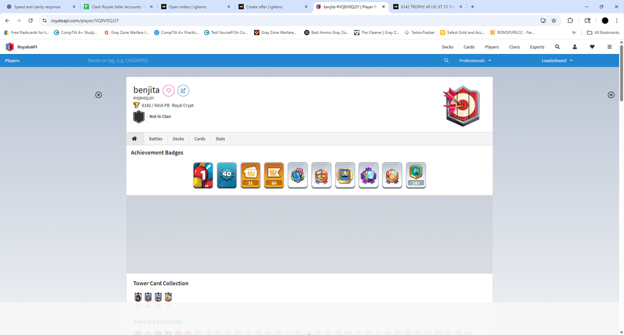This screenshot has height=335, width=624.
Task: Click the dark clan shield badge icon
Action: [x=139, y=117]
